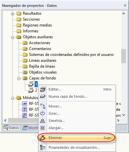This screenshot has width=129, height=152.
Task: Click the horizontal scrollbar left arrow
Action: tap(5, 120)
